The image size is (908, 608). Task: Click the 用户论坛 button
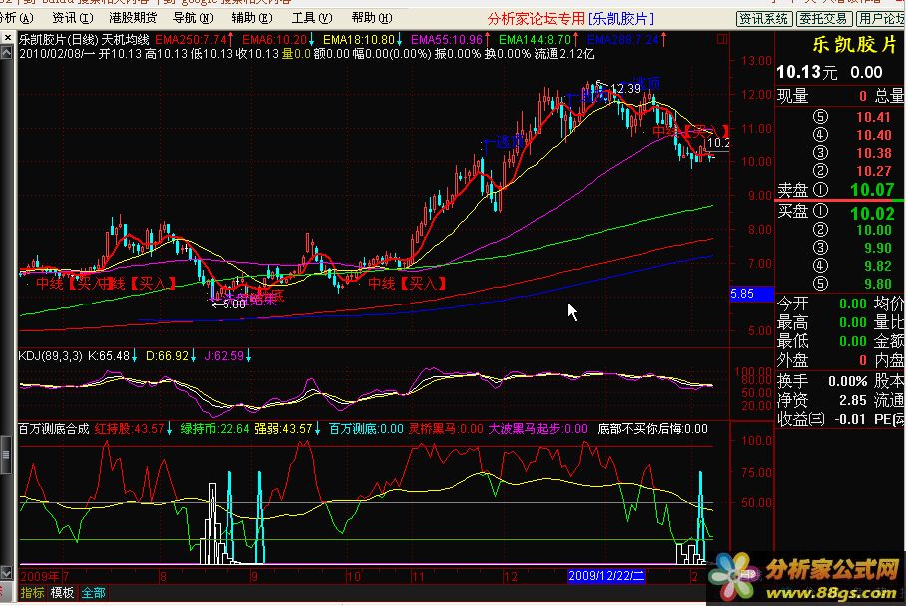click(881, 19)
